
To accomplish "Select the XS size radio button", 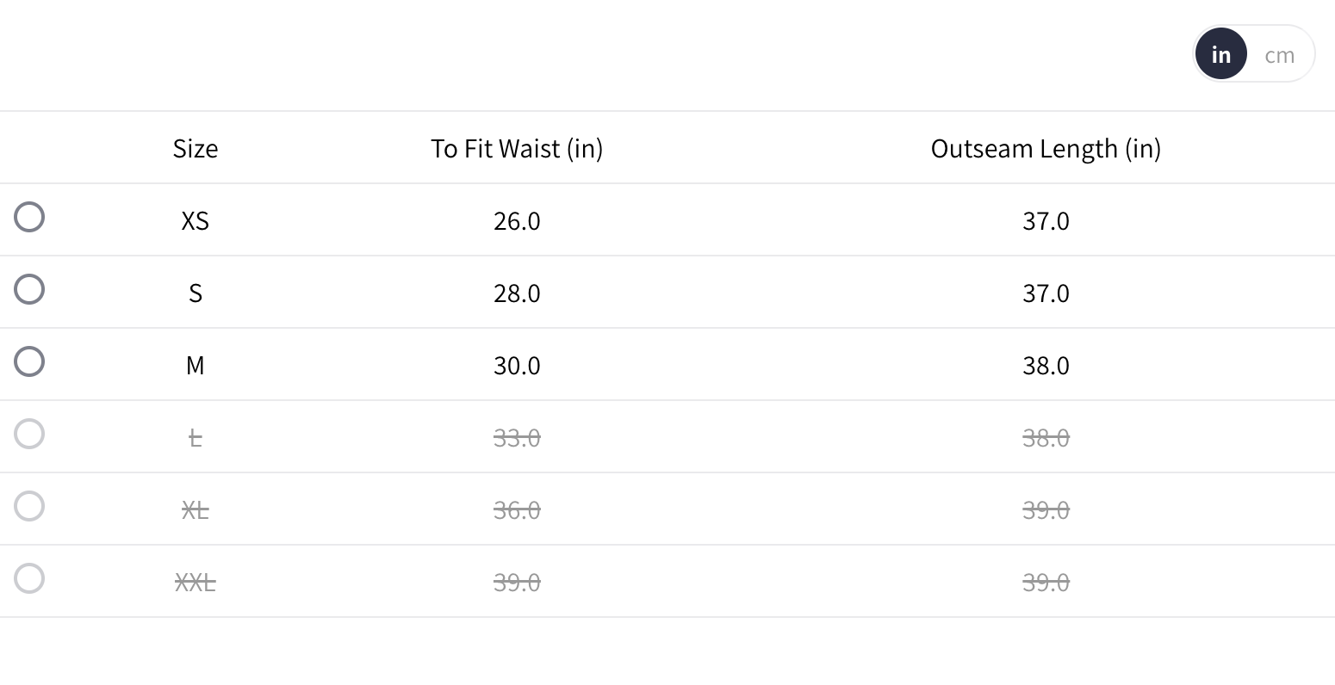I will [29, 217].
